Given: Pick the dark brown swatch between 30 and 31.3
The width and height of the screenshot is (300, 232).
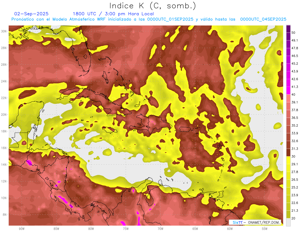Looking at the screenshot, I should coord(288,152).
